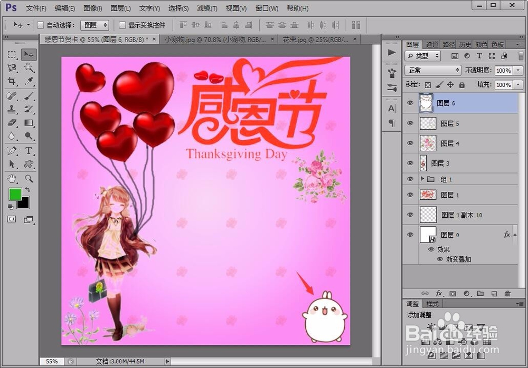528x368 pixels.
Task: Select the Hand tool
Action: tap(12, 178)
